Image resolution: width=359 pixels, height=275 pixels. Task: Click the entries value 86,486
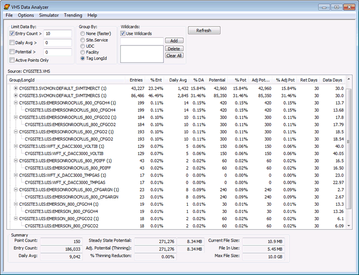137,95
